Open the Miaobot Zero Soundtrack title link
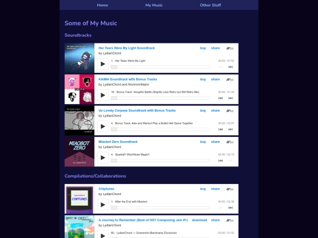Screen dimensions: 318x238 (x=118, y=142)
